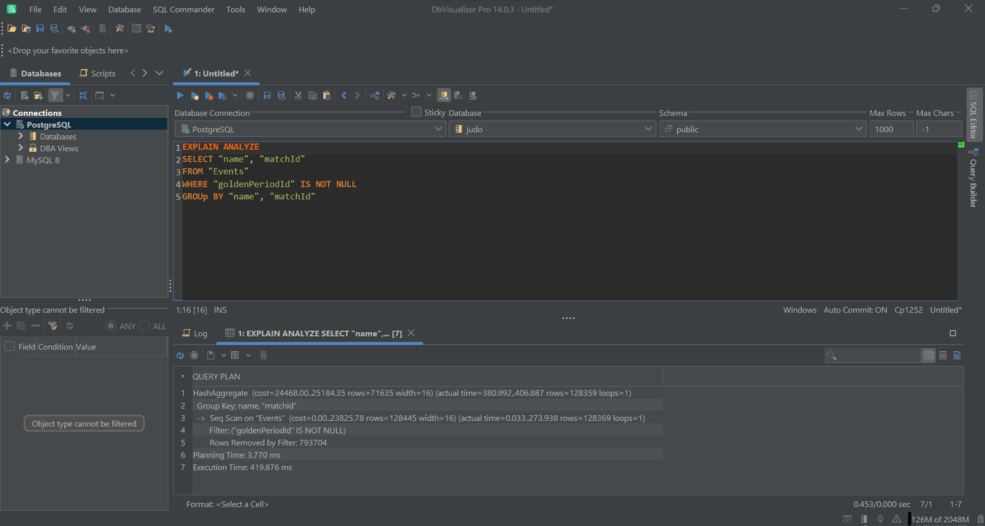The image size is (985, 526).
Task: Switch result to grid view icon
Action: coord(928,356)
